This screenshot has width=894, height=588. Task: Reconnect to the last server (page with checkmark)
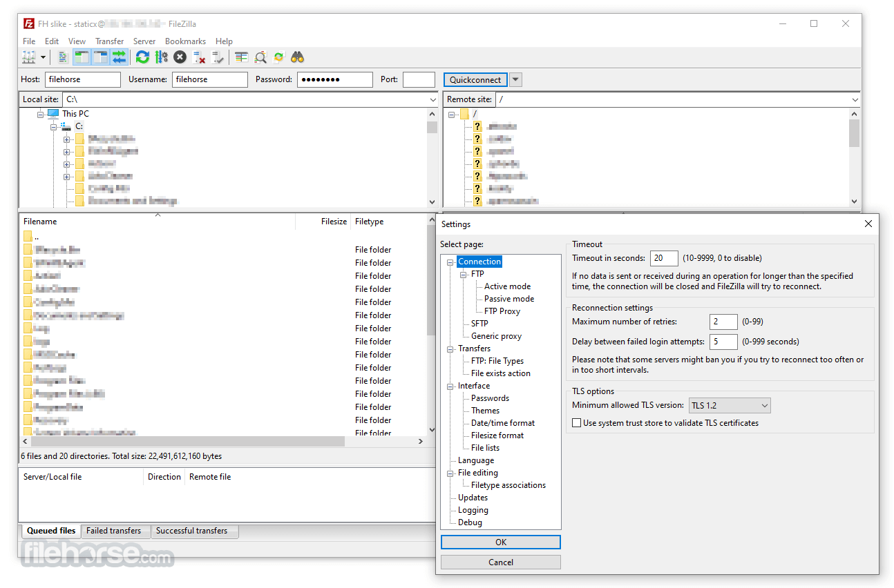click(x=218, y=57)
